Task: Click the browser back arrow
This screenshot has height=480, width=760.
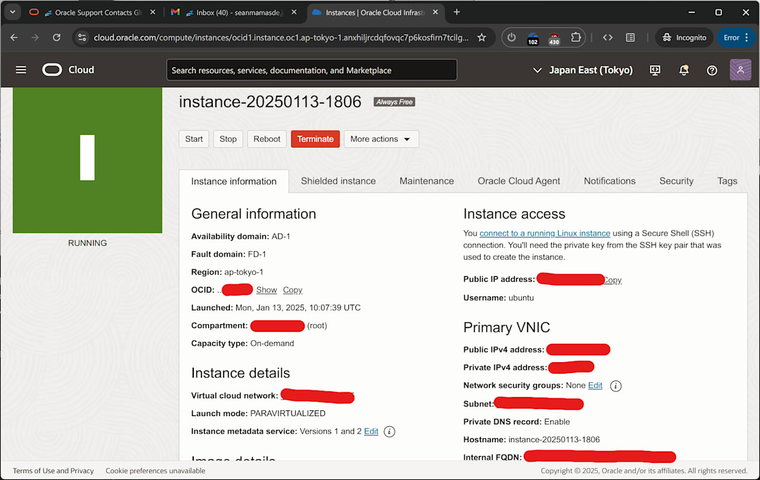Action: coord(14,37)
